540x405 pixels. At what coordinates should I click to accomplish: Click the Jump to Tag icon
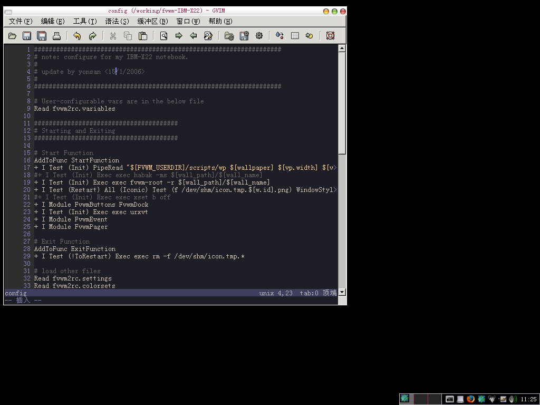(309, 36)
